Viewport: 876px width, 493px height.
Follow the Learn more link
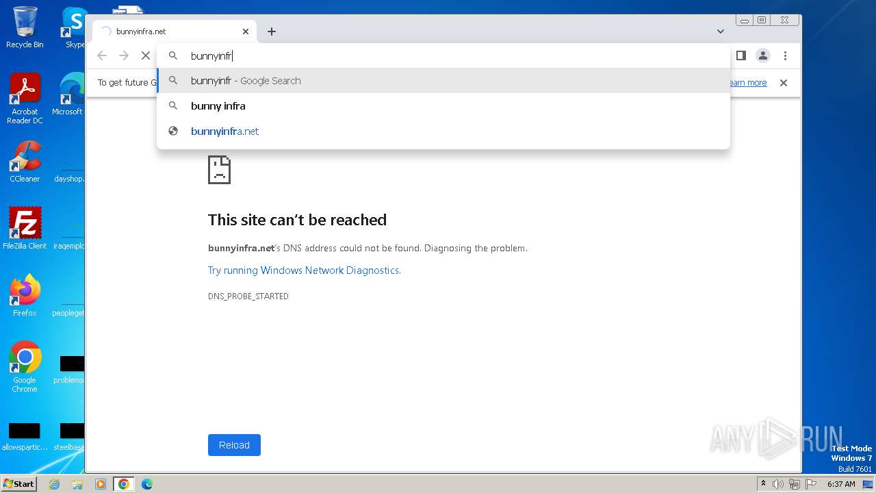[747, 83]
